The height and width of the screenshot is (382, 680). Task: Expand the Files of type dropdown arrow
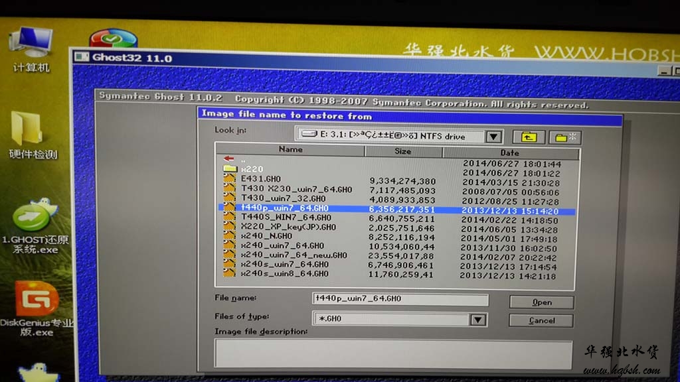pos(478,320)
